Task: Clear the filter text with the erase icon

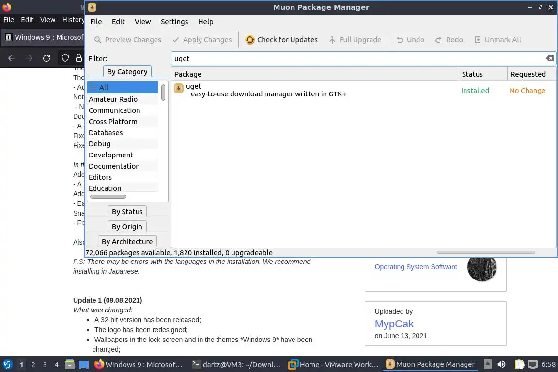Action: [550, 59]
